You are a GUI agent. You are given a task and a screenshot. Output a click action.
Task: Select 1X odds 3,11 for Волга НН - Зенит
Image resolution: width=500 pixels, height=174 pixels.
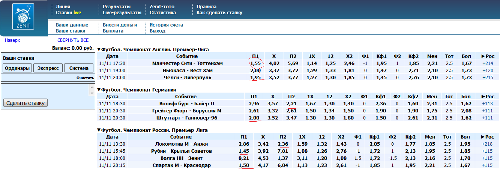point(302,158)
